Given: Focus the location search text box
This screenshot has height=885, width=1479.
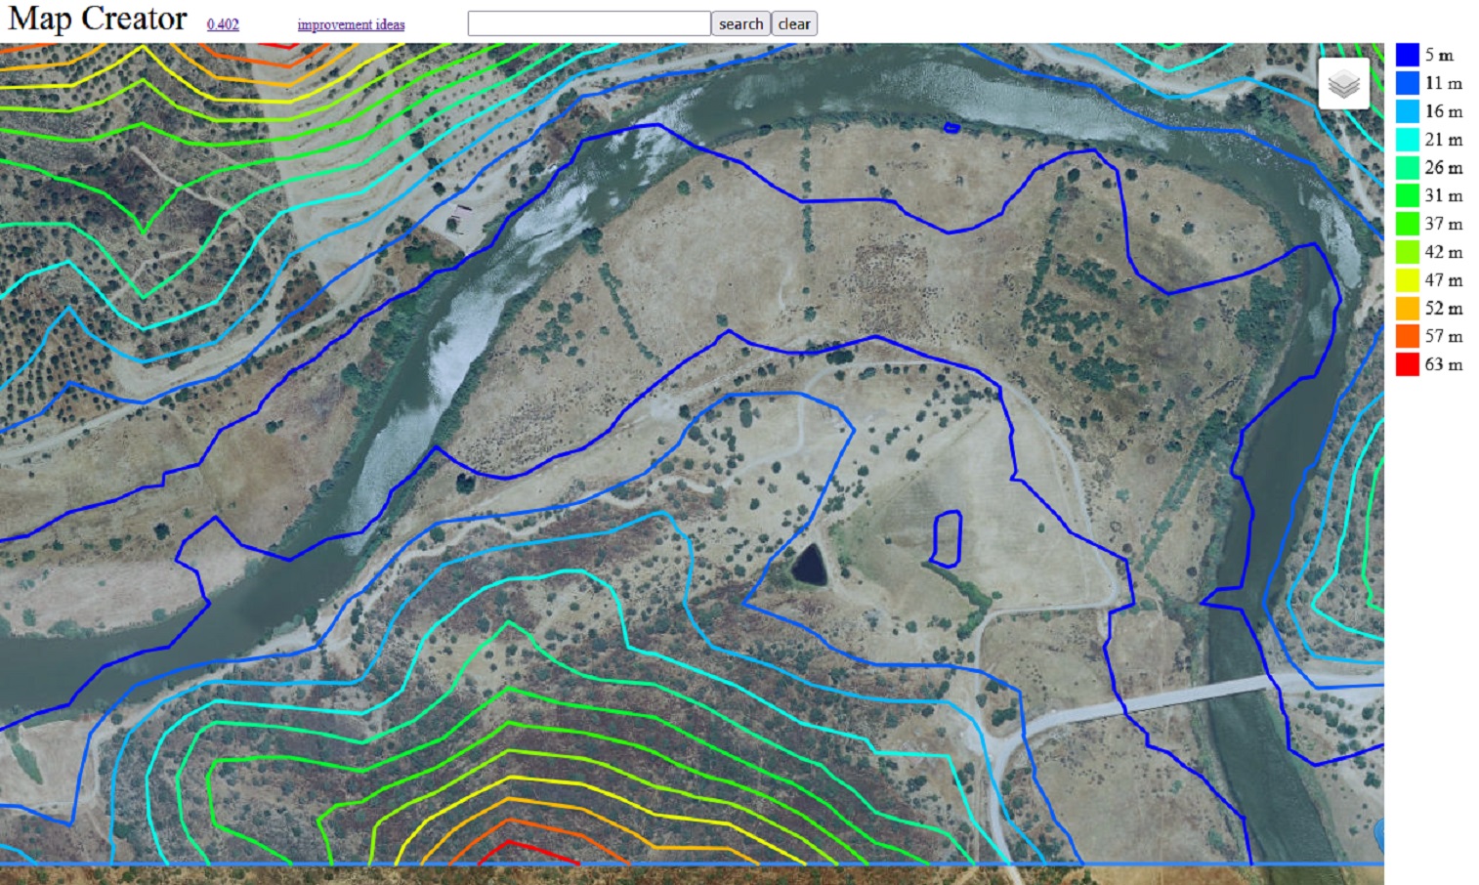Looking at the screenshot, I should [x=589, y=23].
